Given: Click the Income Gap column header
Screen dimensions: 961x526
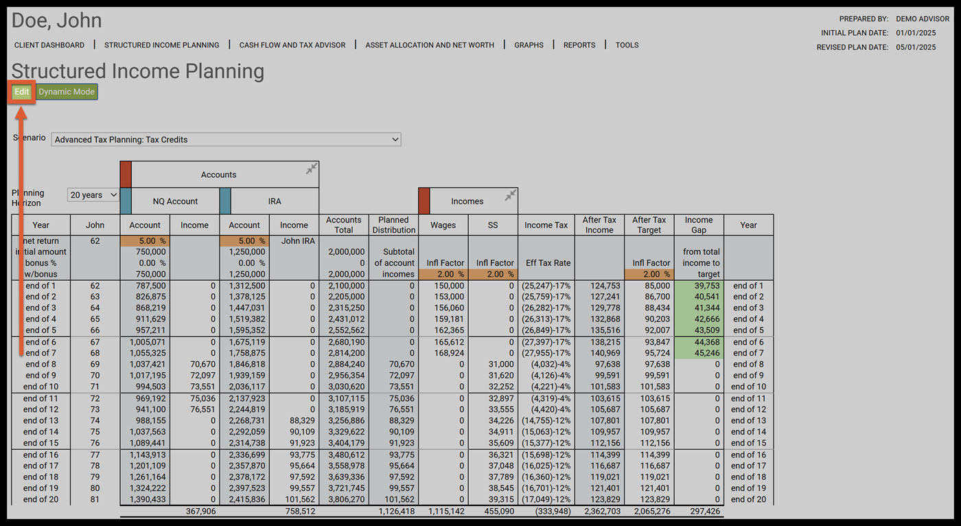Looking at the screenshot, I should 699,225.
